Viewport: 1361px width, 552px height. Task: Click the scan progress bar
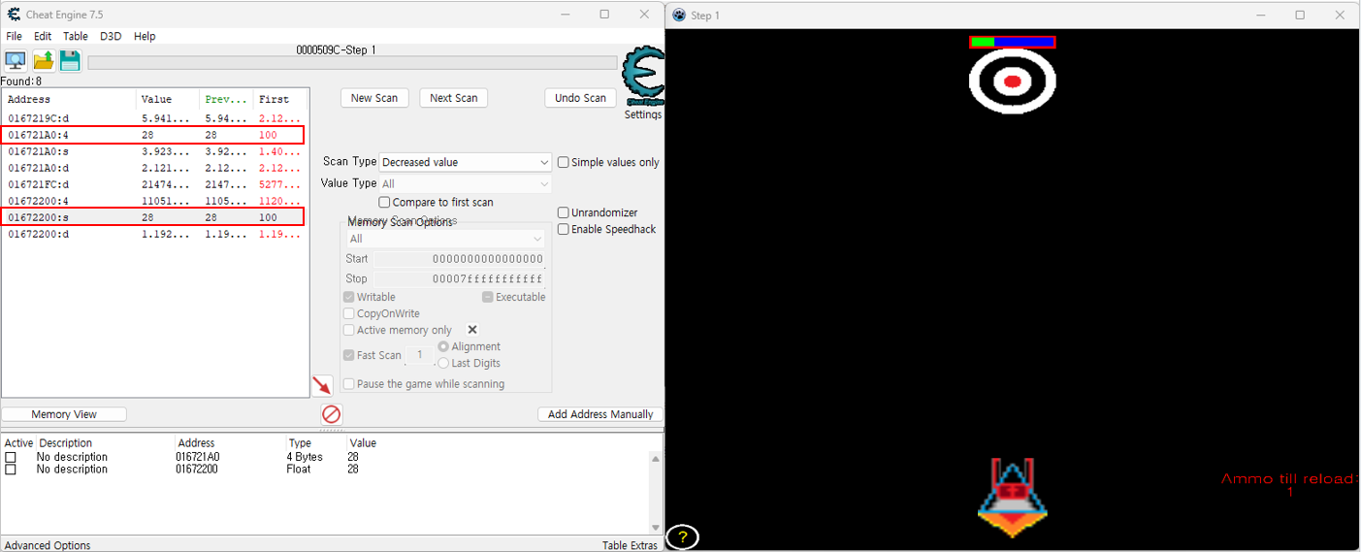pyautogui.click(x=352, y=63)
